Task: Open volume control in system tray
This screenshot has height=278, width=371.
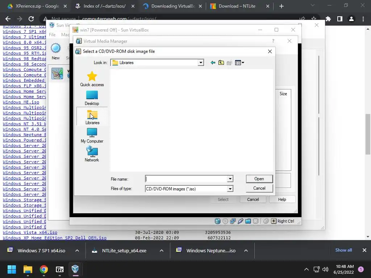Action: (325, 269)
